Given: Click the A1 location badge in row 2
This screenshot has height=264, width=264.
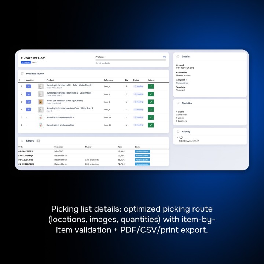Looking at the screenshot, I should coord(29,94).
